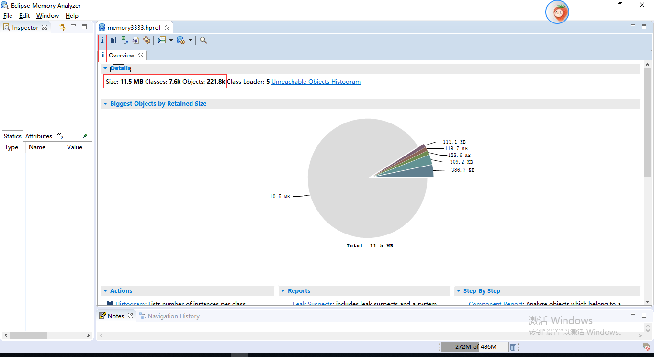Open the heap dump overview info icon
Screen dimensions: 654x357
point(102,40)
